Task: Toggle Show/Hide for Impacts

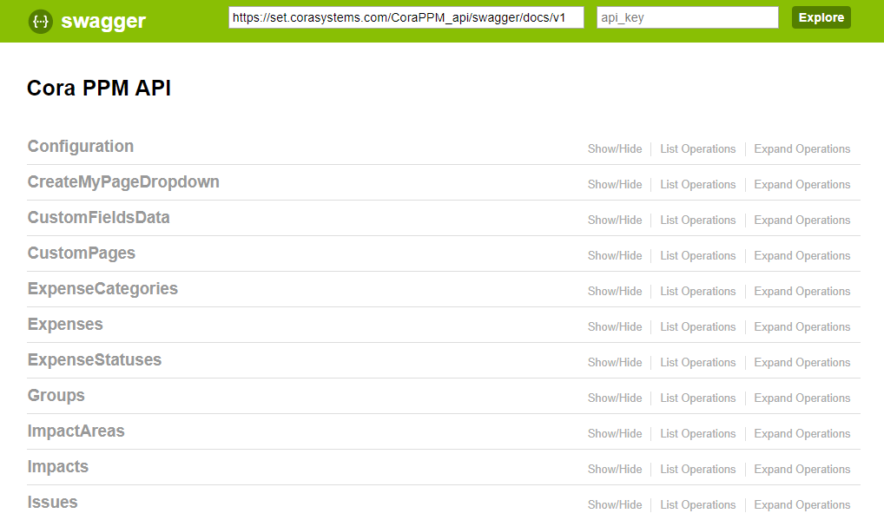Action: pyautogui.click(x=615, y=468)
